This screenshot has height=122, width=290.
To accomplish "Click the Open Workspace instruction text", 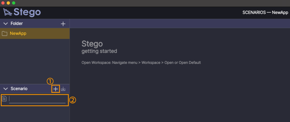I will [x=141, y=63].
